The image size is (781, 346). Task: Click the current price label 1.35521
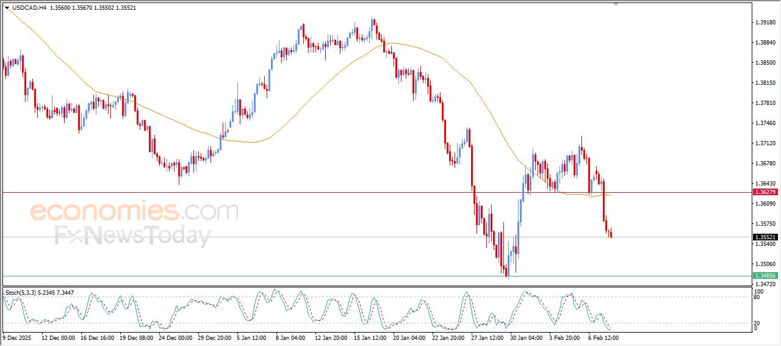pos(765,237)
